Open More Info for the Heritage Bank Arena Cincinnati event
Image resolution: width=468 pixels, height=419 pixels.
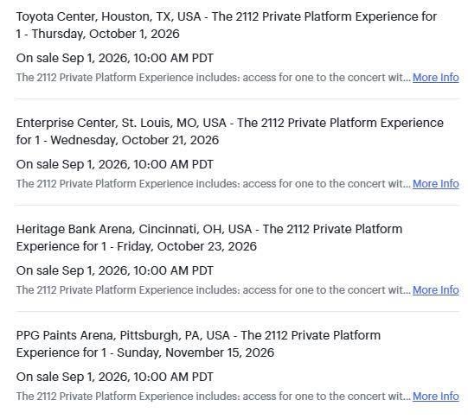(x=435, y=290)
